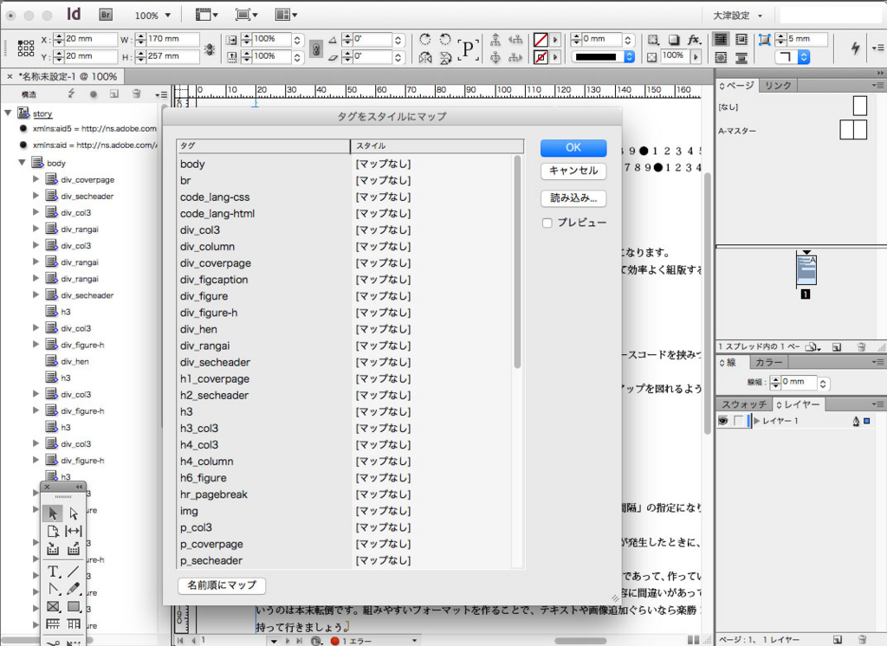This screenshot has height=646, width=887.
Task: Switch to カラー panel tab
Action: (x=769, y=362)
